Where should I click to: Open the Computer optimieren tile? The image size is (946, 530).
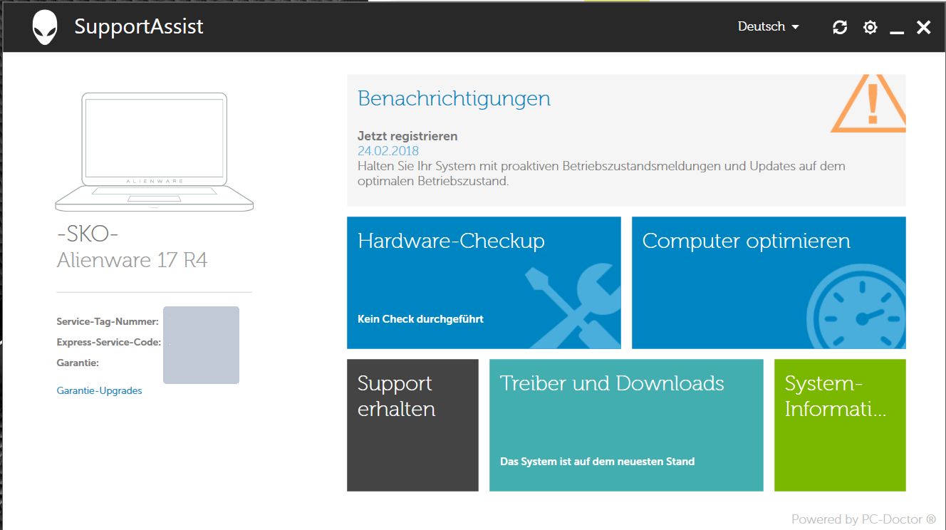click(769, 283)
